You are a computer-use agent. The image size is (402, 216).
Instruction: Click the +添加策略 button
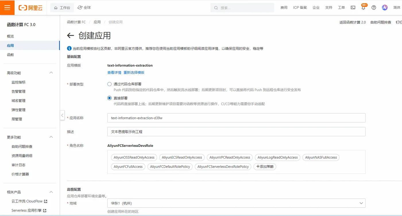(265, 166)
